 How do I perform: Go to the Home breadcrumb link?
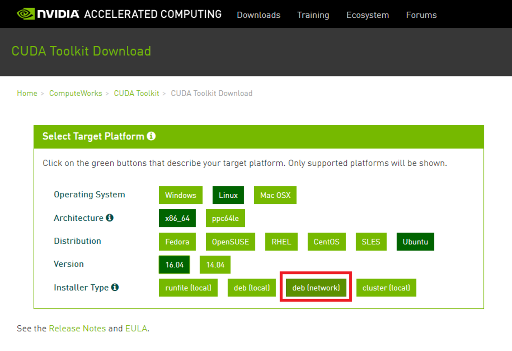point(27,93)
